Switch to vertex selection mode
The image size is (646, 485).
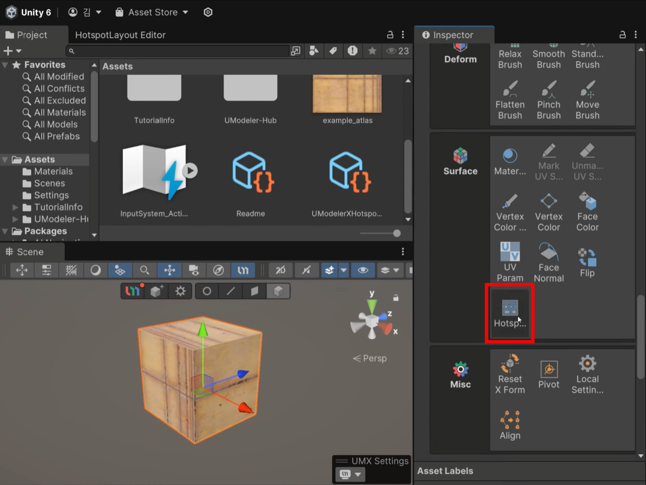click(x=207, y=291)
